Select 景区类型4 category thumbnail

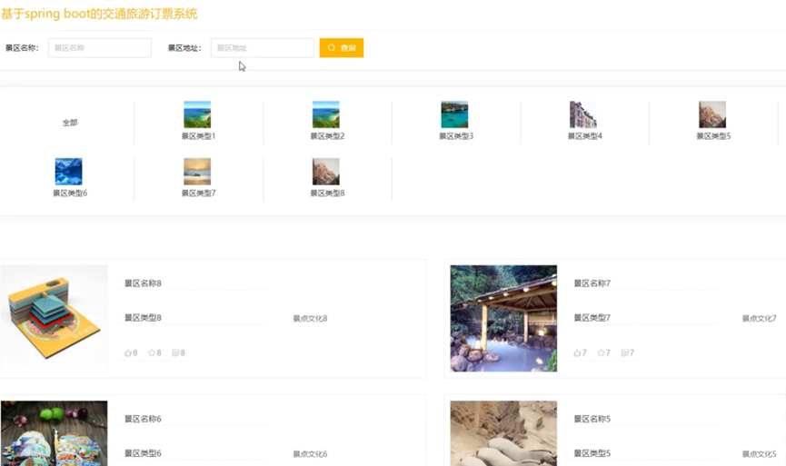tap(583, 114)
